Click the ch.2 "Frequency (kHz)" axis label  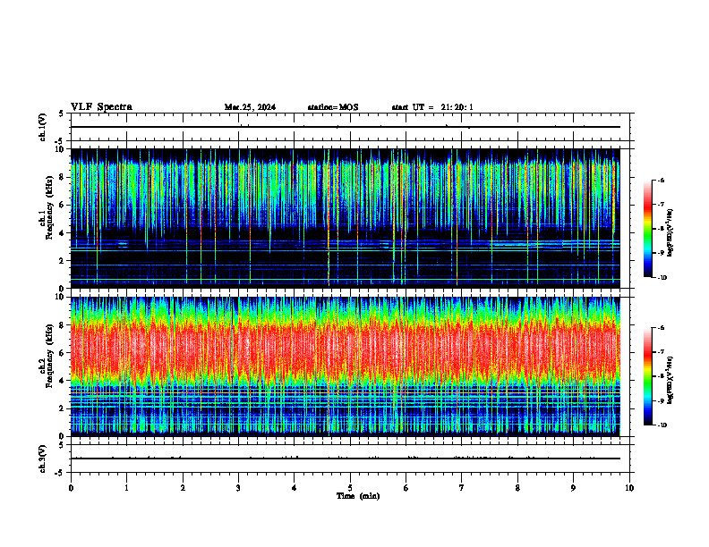(x=49, y=356)
